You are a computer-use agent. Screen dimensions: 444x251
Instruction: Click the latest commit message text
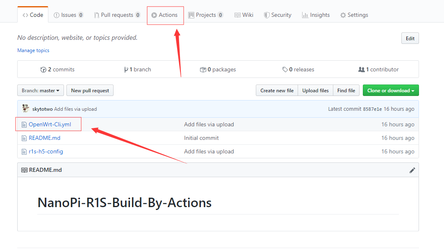[75, 109]
